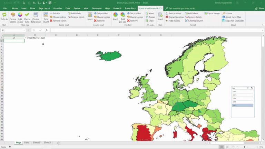
Task: Add labels in Format group
Action: point(192,13)
